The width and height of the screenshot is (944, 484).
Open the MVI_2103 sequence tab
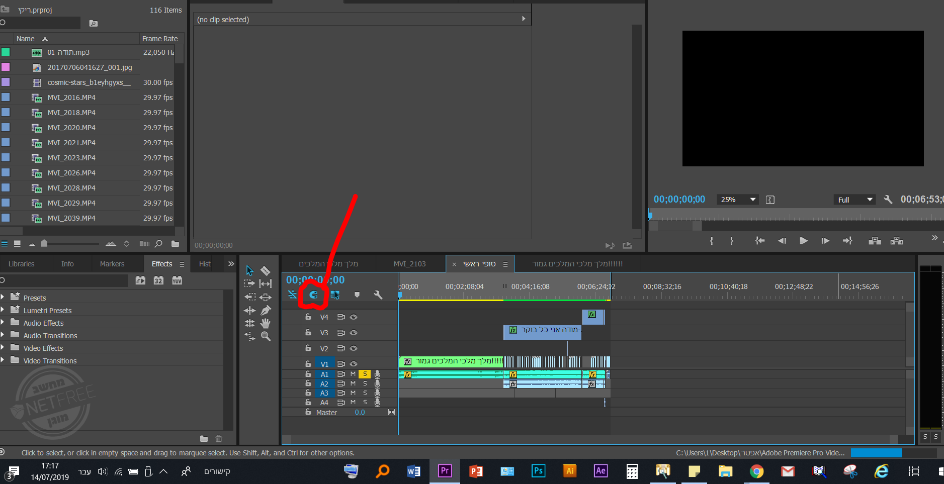point(409,264)
